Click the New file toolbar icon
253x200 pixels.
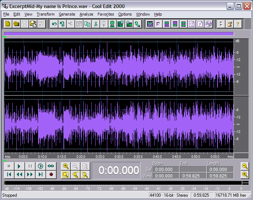(x=8, y=24)
